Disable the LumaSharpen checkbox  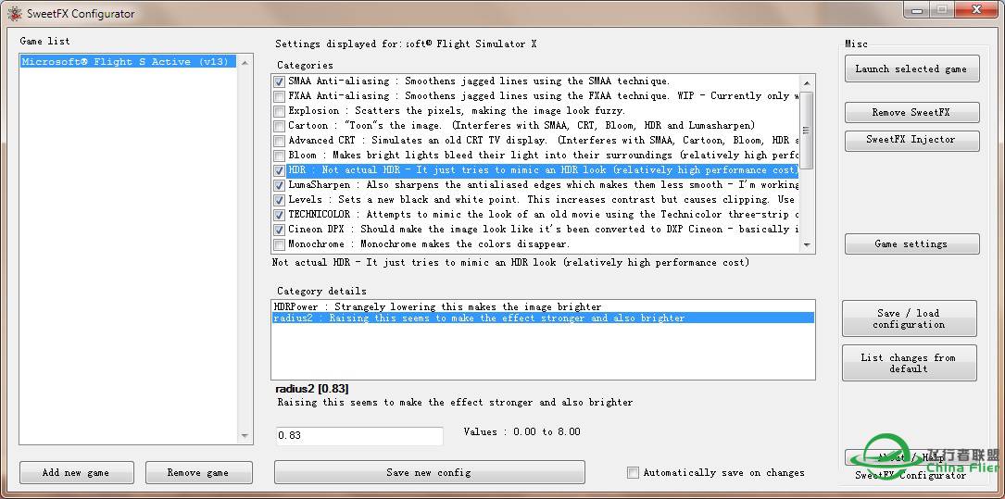280,185
